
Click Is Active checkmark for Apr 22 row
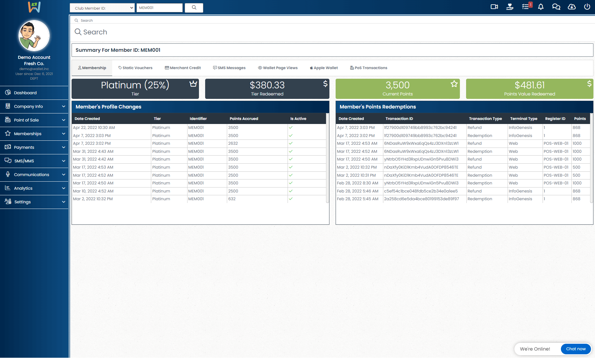click(291, 127)
